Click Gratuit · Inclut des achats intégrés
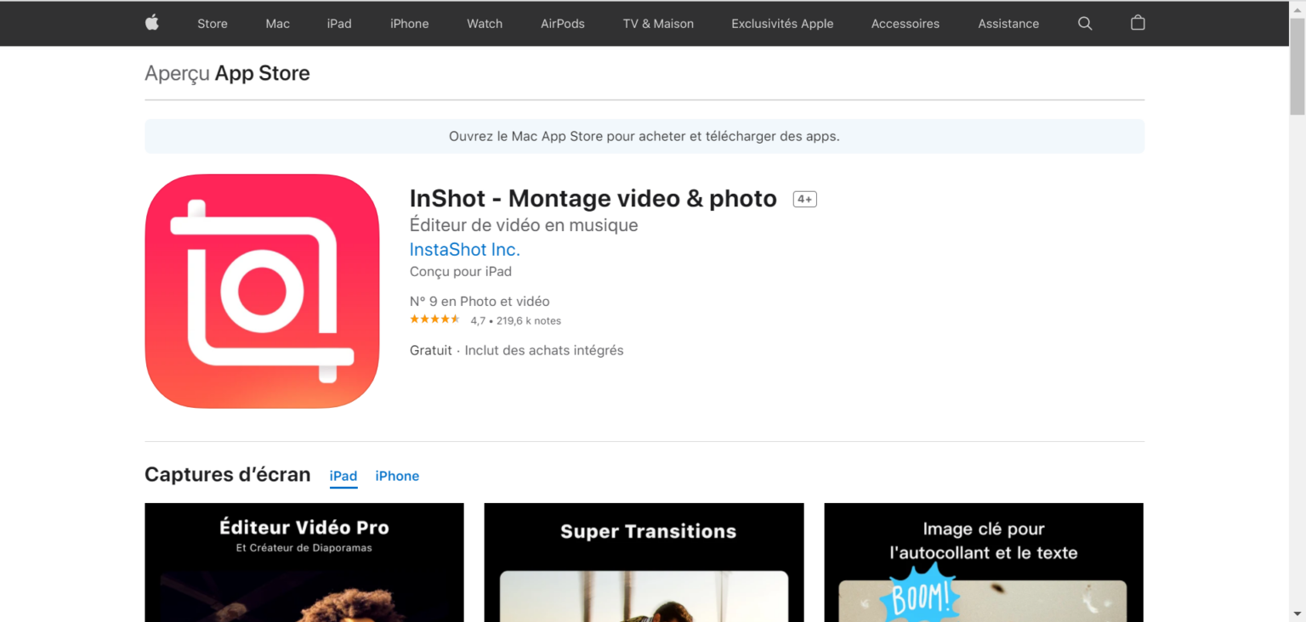The image size is (1306, 622). 517,350
